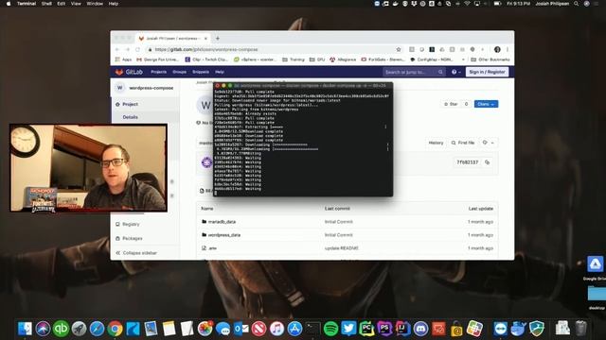Open Google Chrome from the dock

[x=115, y=329]
